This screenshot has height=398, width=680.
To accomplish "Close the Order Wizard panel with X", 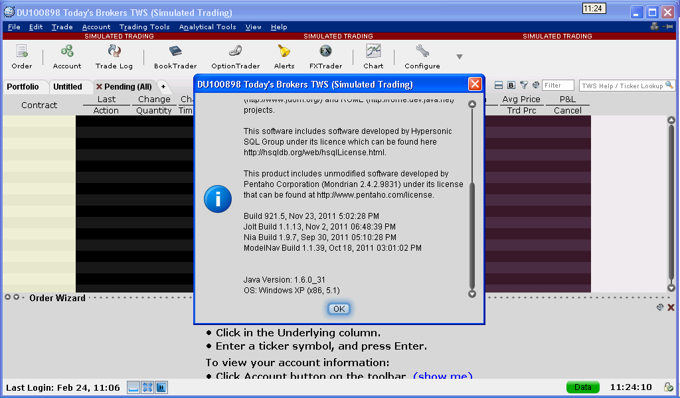I will point(671,307).
